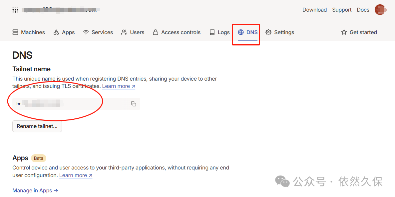Click the Beta badge beside Apps
The image size is (395, 197).
[x=39, y=158]
